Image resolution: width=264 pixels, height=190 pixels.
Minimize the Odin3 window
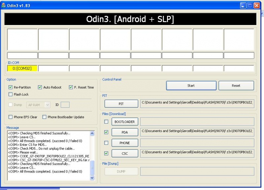click(243, 6)
